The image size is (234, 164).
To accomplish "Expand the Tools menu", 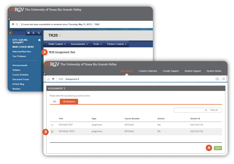I will (x=97, y=44).
